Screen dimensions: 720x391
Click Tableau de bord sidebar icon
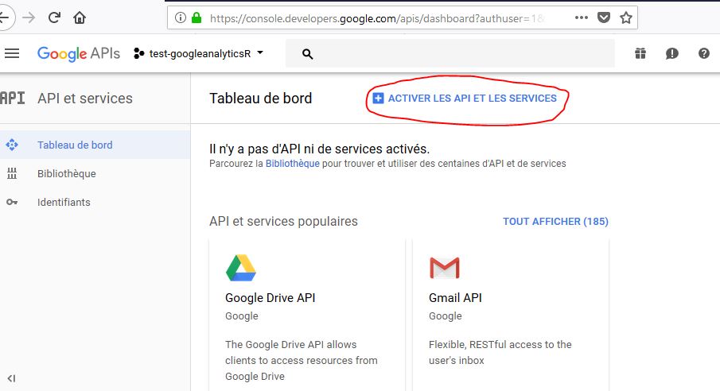click(12, 145)
